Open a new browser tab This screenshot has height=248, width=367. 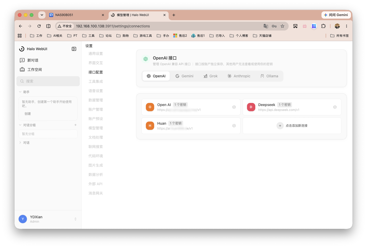coord(174,15)
